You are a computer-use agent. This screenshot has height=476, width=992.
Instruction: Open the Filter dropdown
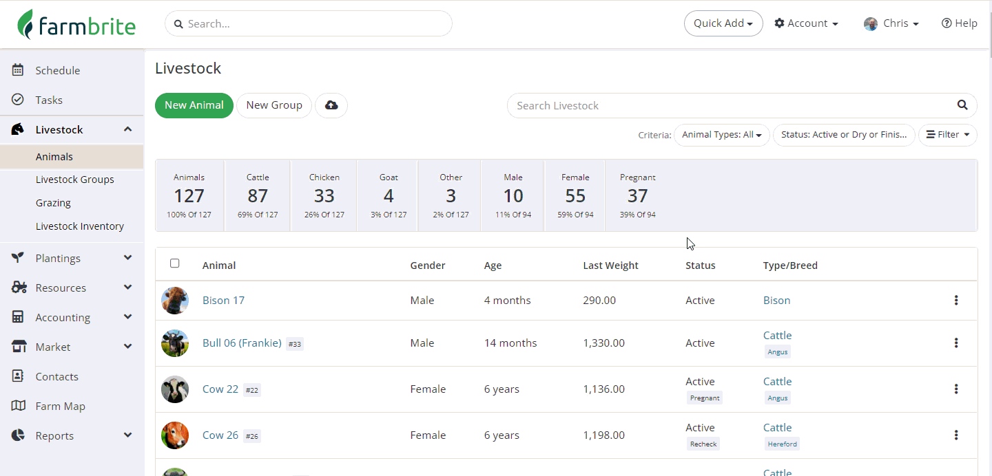tap(947, 135)
